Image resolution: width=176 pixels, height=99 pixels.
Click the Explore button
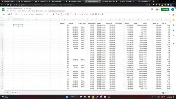pos(166,93)
